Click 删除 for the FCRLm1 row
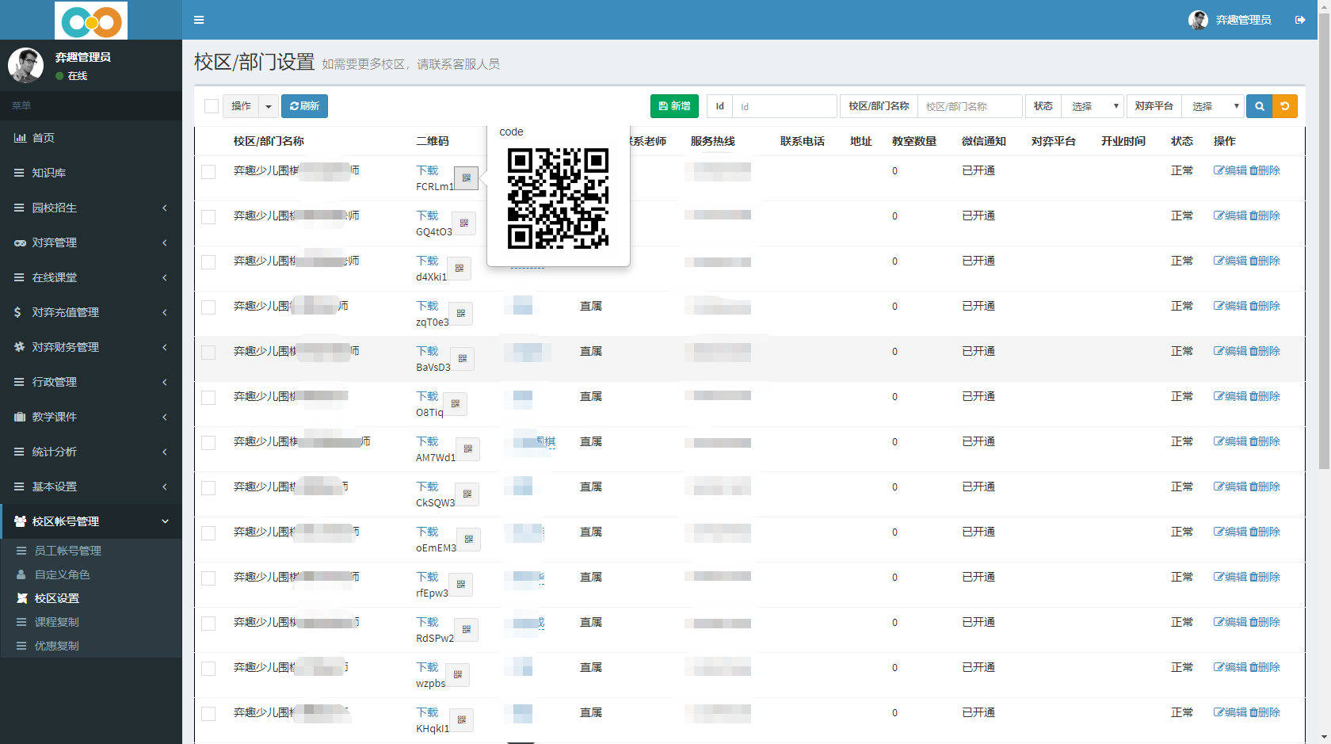Image resolution: width=1331 pixels, height=744 pixels. click(x=1264, y=170)
